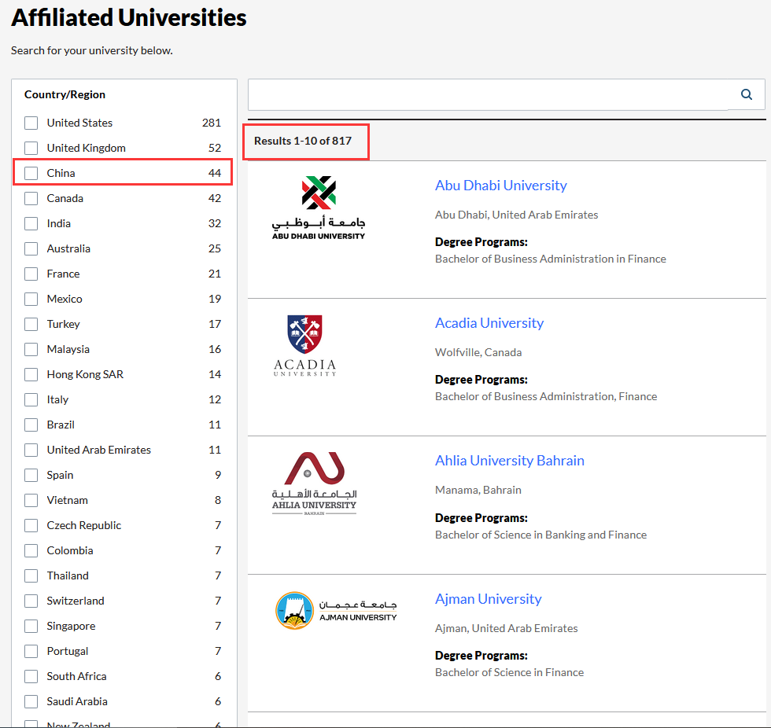Screen dimensions: 771x728
Task: Click the United States count 281
Action: (212, 123)
